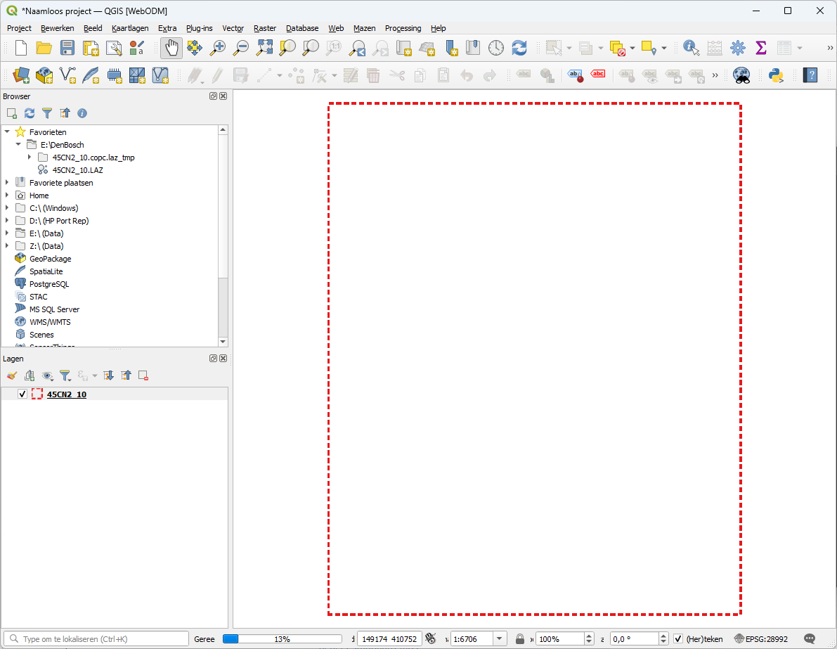Open the map scale dropdown
Image resolution: width=837 pixels, height=649 pixels.
point(500,639)
